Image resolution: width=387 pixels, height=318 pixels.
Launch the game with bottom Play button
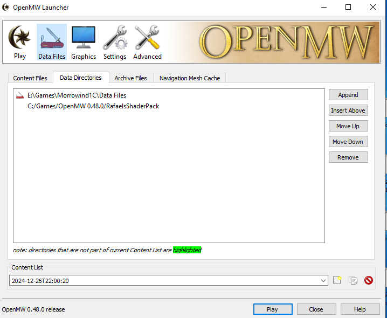click(x=273, y=309)
